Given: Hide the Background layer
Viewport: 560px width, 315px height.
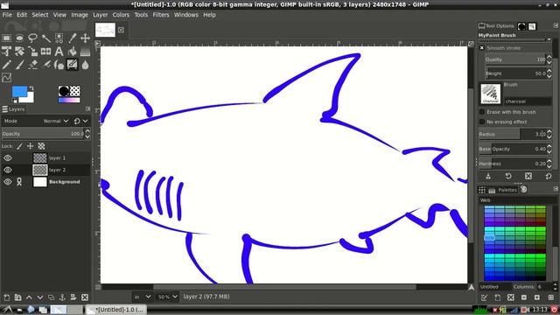Looking at the screenshot, I should (8, 182).
